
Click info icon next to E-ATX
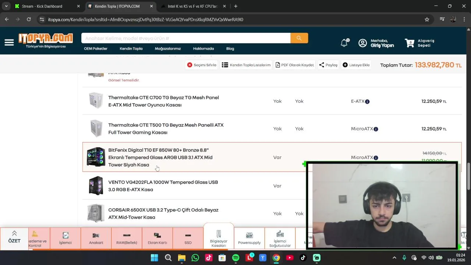[367, 102]
